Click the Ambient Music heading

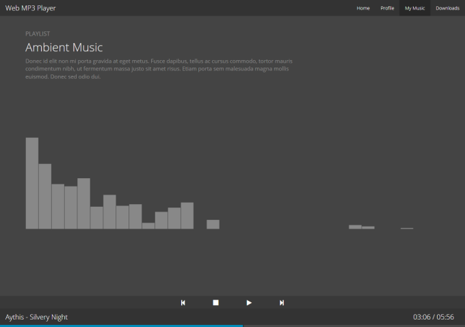(x=64, y=47)
